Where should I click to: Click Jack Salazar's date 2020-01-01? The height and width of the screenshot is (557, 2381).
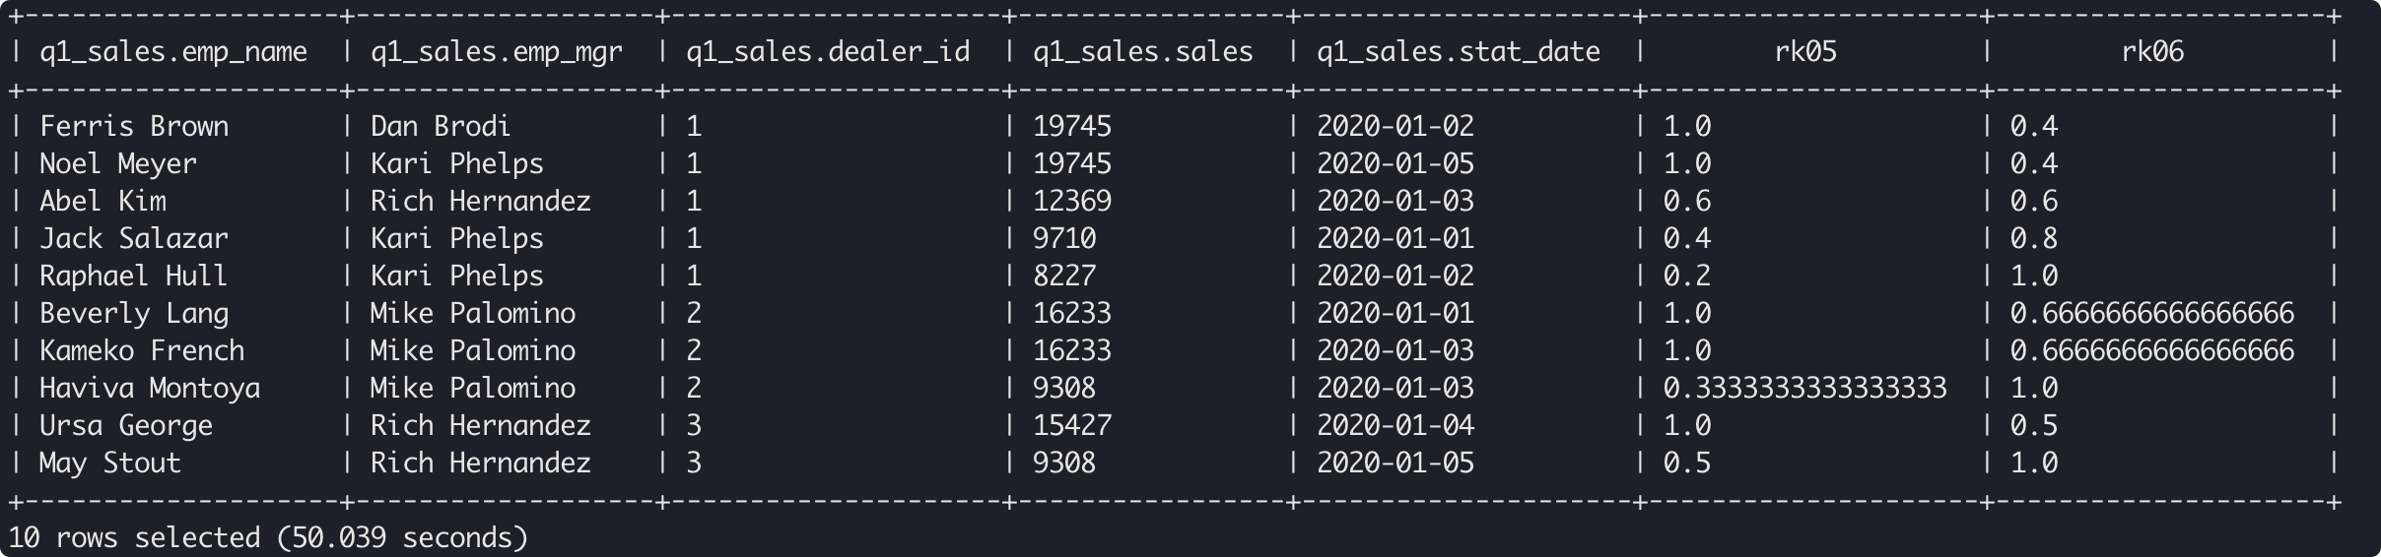point(1395,238)
